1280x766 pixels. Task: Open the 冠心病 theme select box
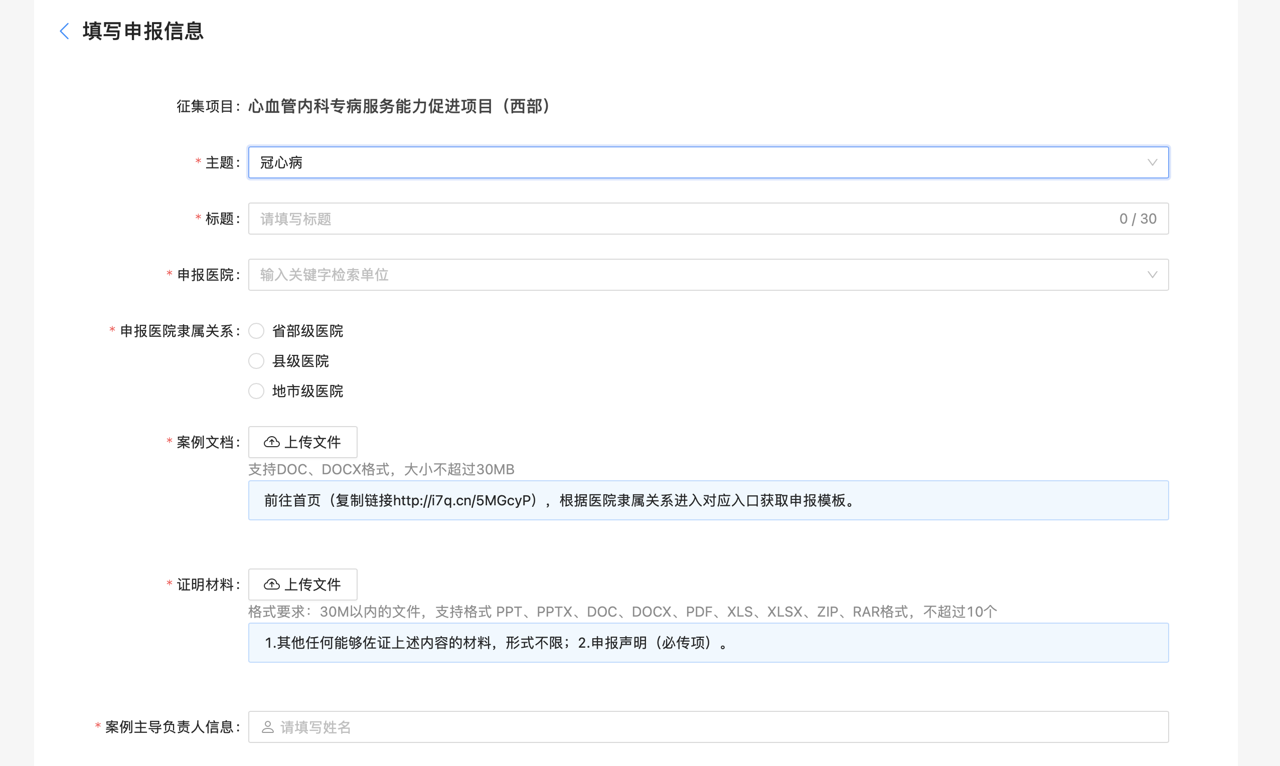click(x=671, y=162)
